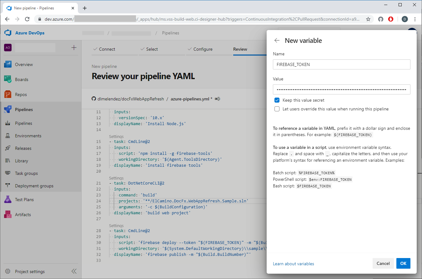Open Artifacts in the sidebar

(x=23, y=215)
